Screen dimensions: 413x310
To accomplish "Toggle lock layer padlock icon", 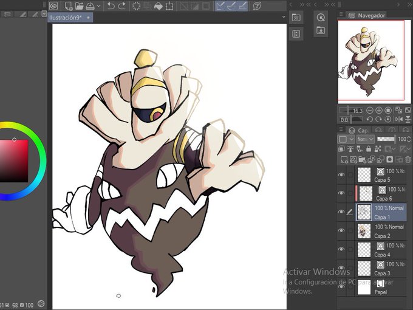I will [x=369, y=149].
